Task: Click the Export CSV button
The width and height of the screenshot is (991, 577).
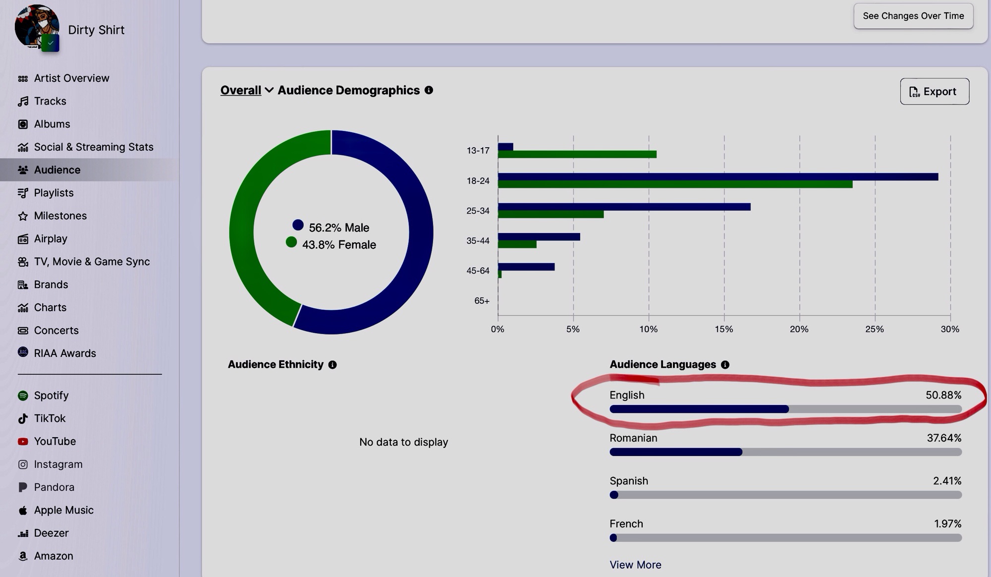Action: click(934, 91)
